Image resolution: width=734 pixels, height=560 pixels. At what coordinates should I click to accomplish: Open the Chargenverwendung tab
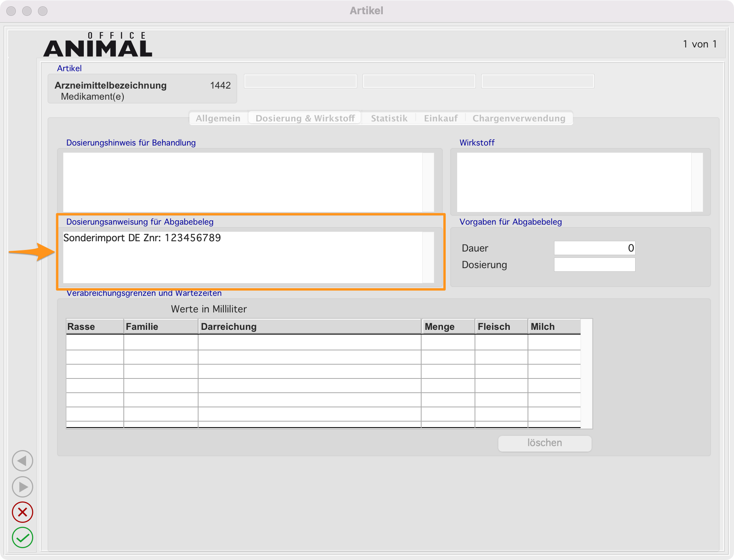click(x=518, y=118)
